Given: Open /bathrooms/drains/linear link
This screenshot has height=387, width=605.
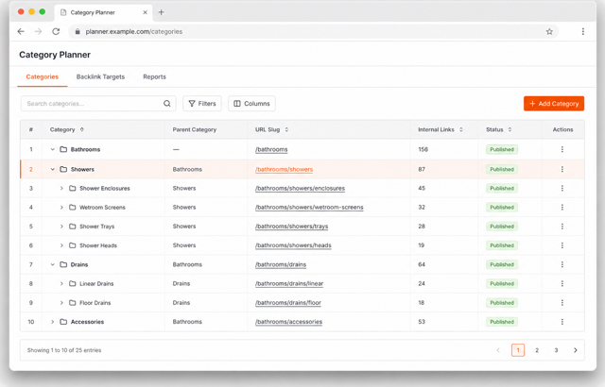Looking at the screenshot, I should (x=289, y=283).
